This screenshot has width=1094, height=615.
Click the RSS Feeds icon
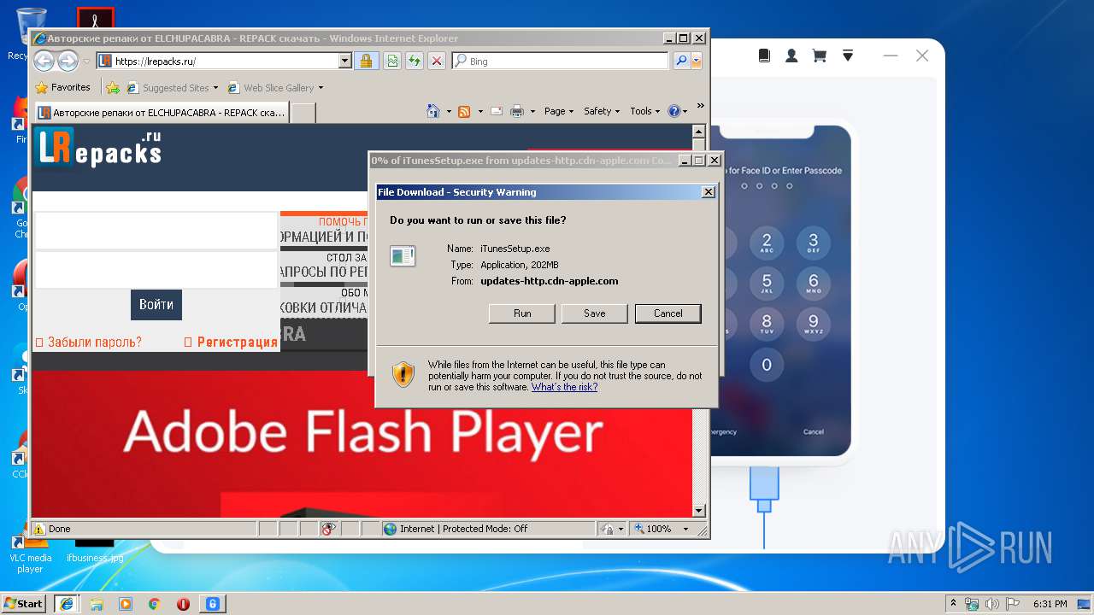[464, 111]
